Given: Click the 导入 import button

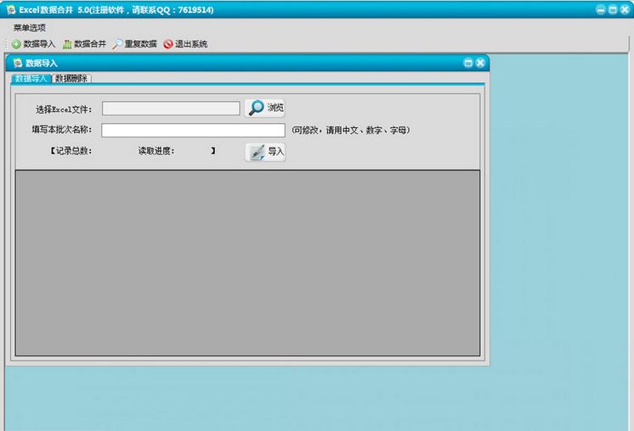Looking at the screenshot, I should [x=265, y=152].
